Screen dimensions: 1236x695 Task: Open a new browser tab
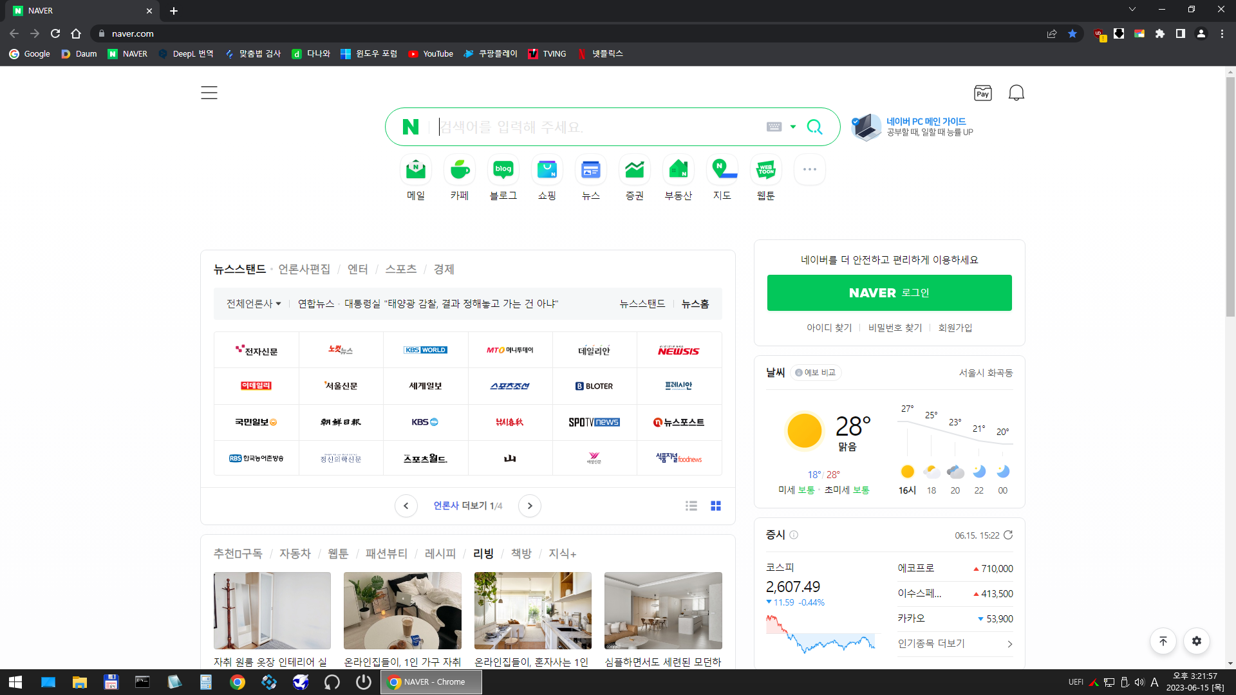174,10
